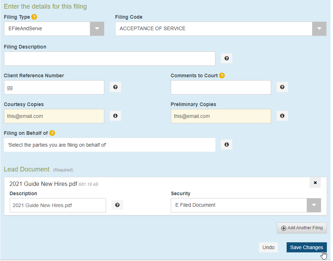Select the Preliminary Copies email field
333x261 pixels.
pyautogui.click(x=221, y=116)
